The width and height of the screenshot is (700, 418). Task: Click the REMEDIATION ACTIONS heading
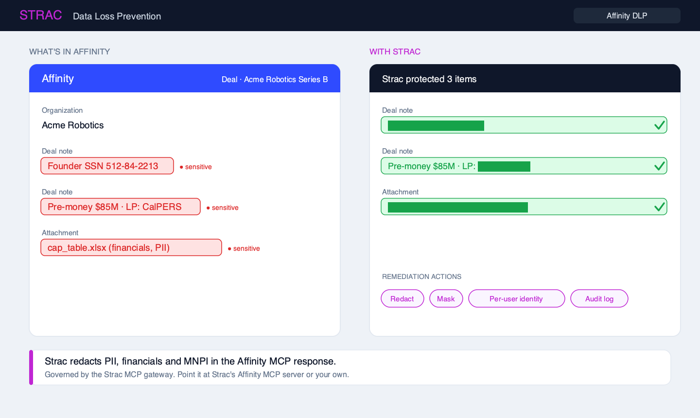422,277
